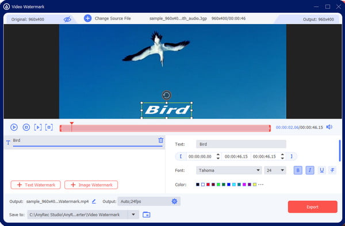Viewport: 345px width, 226px height.
Task: Click the Auto;24fps output format field
Action: (149, 201)
